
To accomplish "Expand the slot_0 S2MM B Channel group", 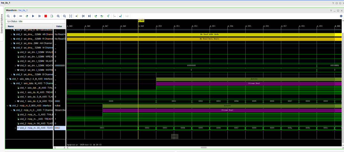I will coord(11,74).
